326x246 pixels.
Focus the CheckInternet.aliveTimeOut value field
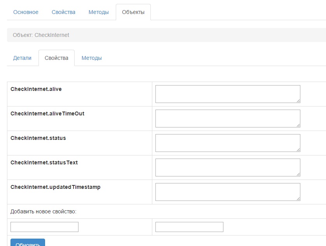227,119
